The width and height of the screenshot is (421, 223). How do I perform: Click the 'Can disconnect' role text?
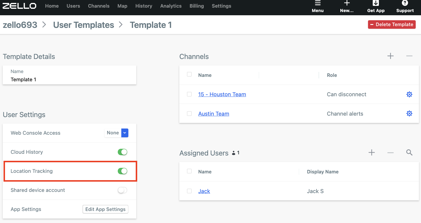pos(347,94)
